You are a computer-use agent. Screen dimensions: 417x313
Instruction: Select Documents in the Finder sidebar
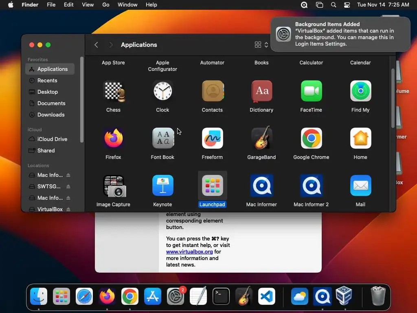click(x=50, y=103)
